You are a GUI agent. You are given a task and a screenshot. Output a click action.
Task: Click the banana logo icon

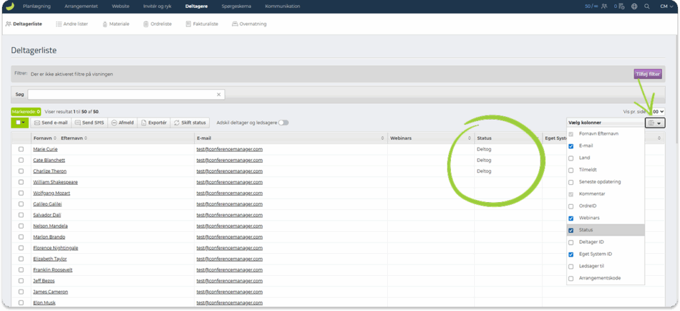10,6
